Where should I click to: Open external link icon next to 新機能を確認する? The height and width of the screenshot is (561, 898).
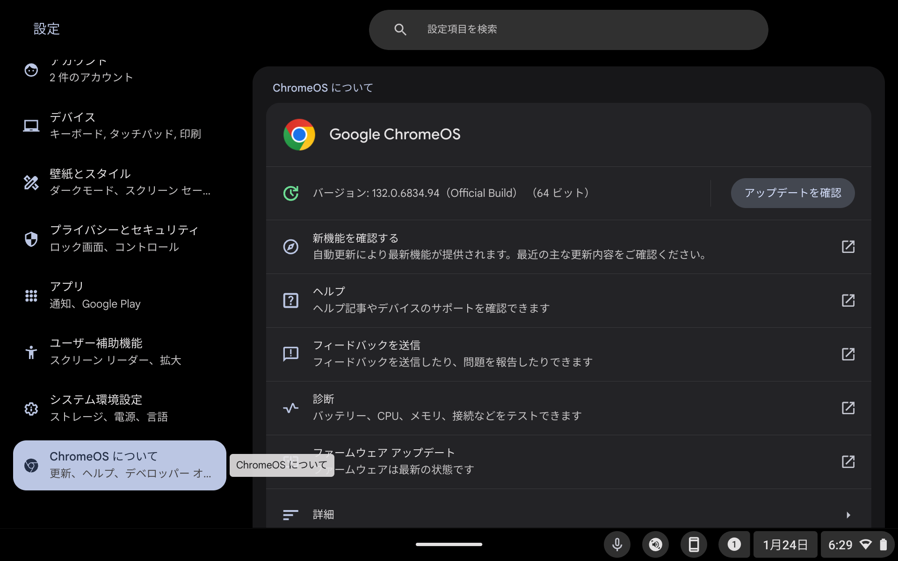coord(848,247)
